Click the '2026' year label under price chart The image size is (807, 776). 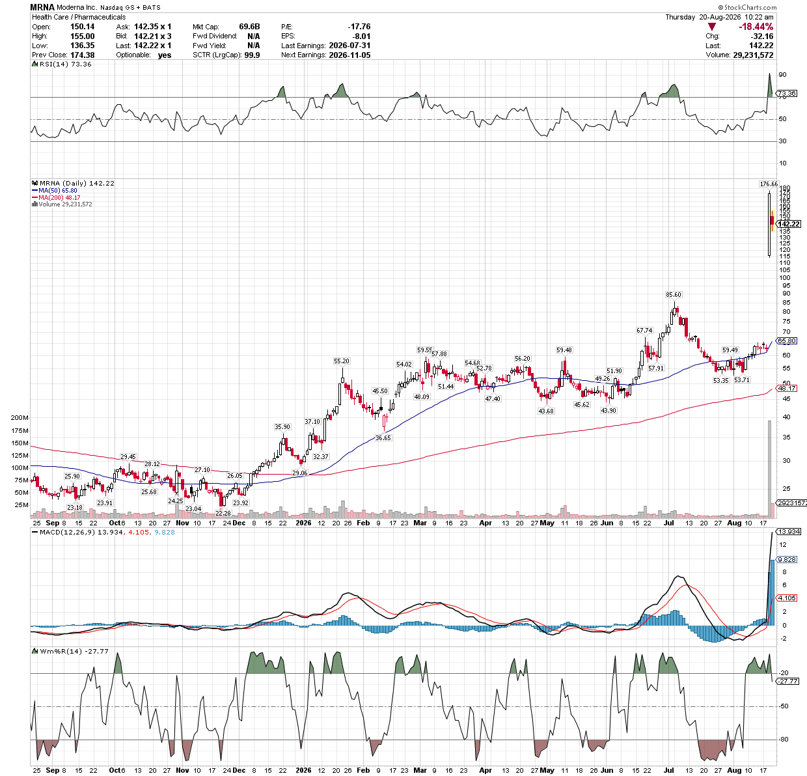coord(303,522)
